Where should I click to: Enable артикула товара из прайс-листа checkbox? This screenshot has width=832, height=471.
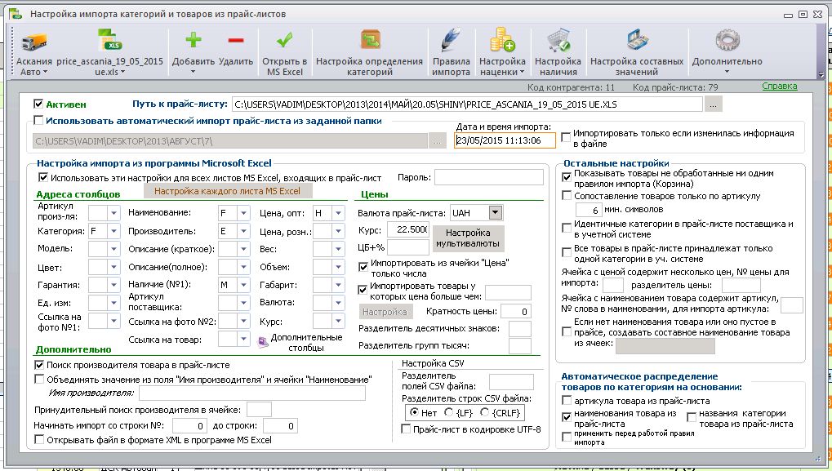(567, 401)
